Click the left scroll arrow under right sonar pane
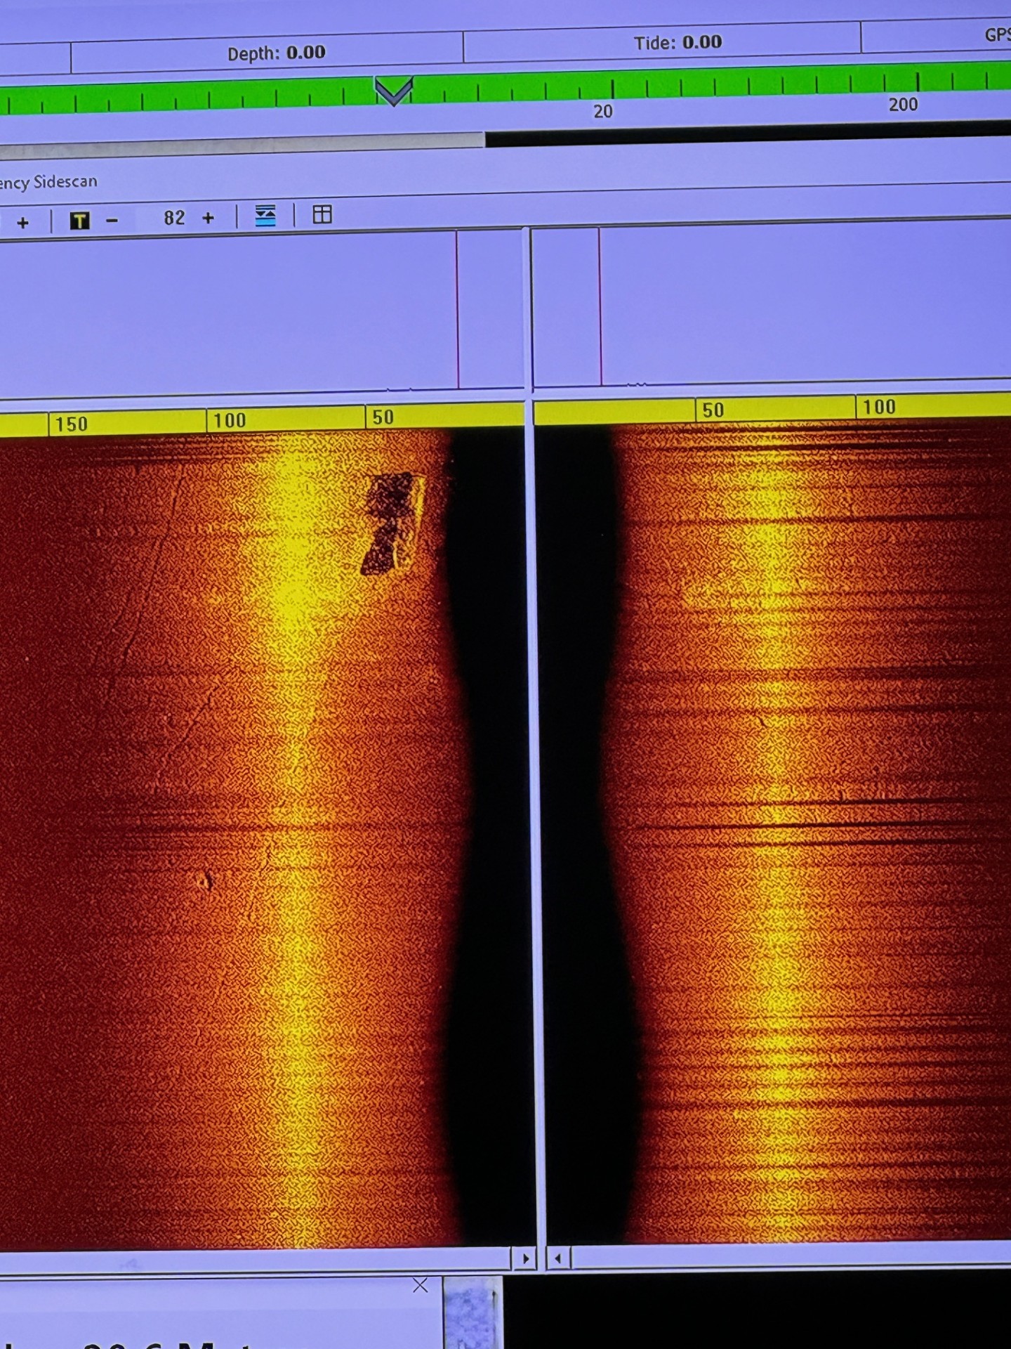The width and height of the screenshot is (1011, 1349). click(558, 1258)
